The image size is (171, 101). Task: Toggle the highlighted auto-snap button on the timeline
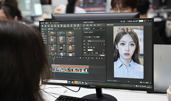pos(86,58)
